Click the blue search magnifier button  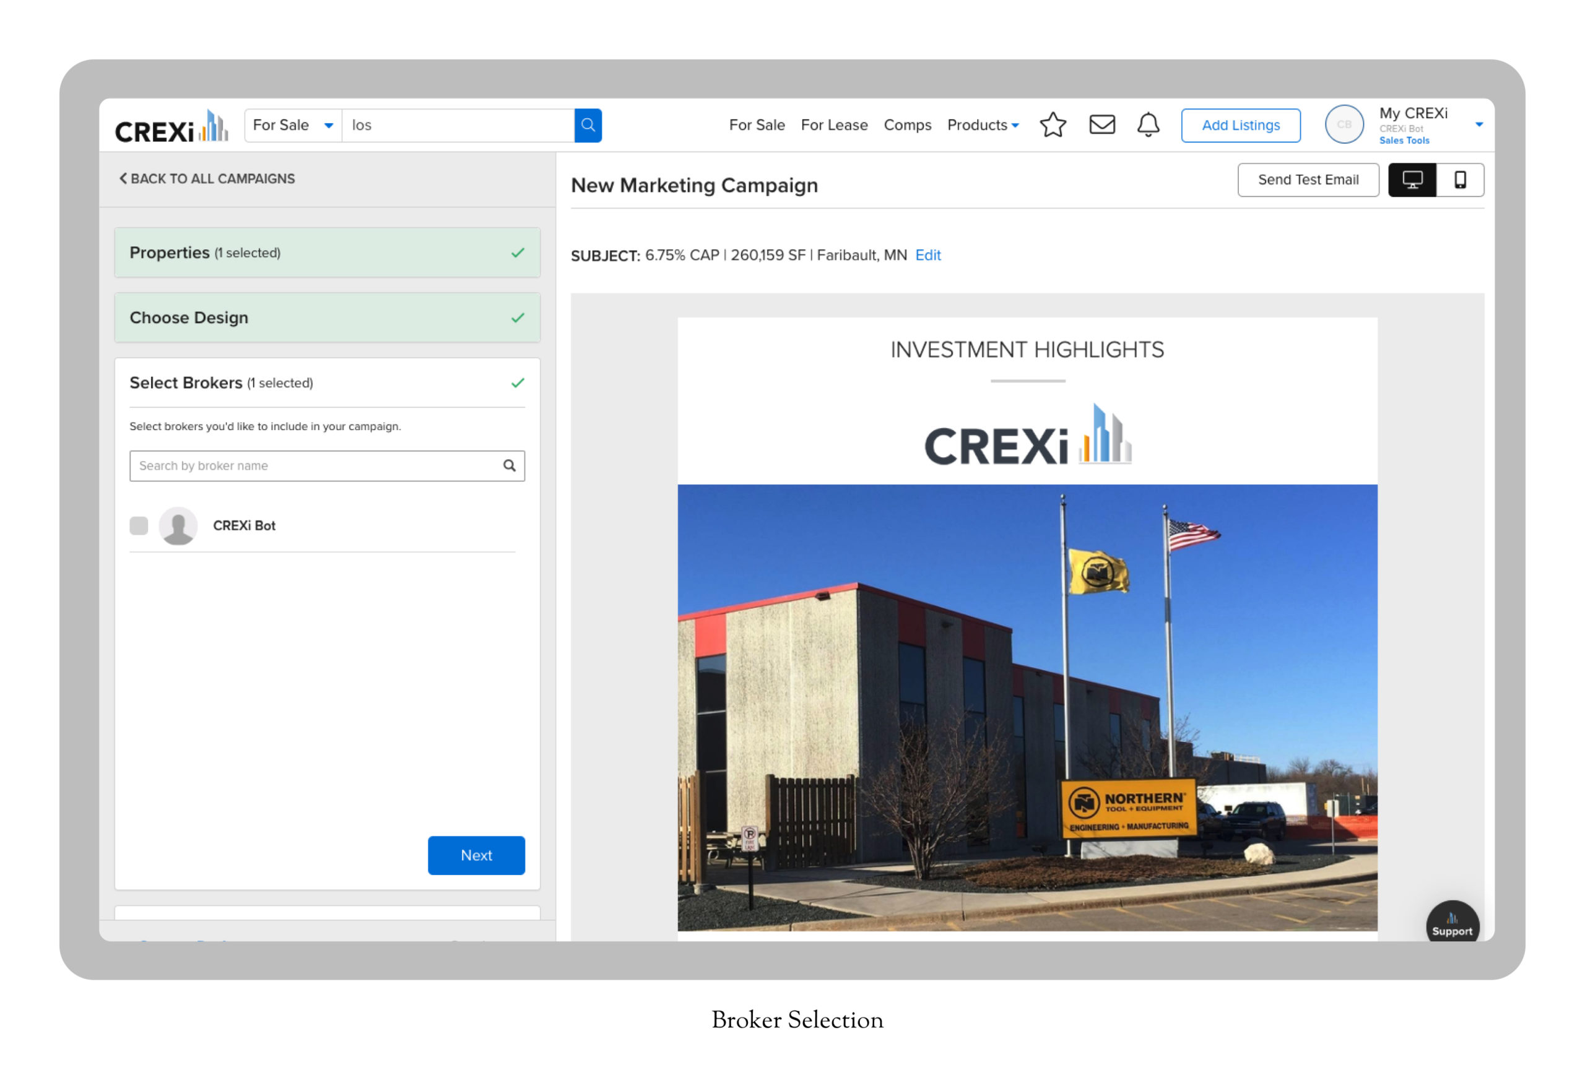tap(587, 126)
